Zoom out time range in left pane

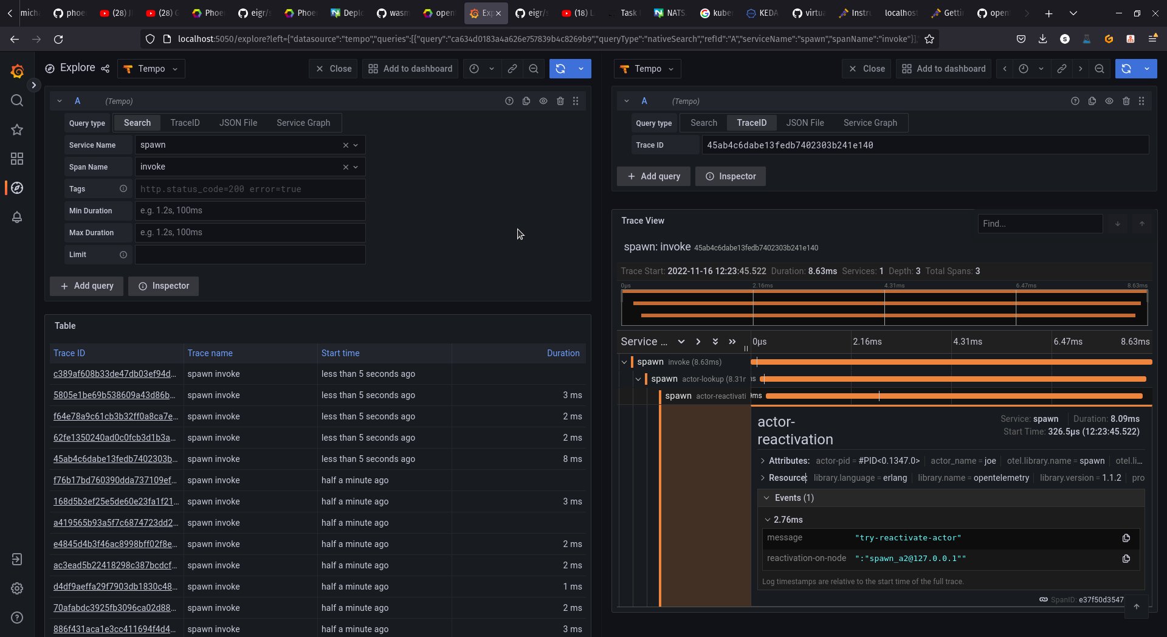533,69
